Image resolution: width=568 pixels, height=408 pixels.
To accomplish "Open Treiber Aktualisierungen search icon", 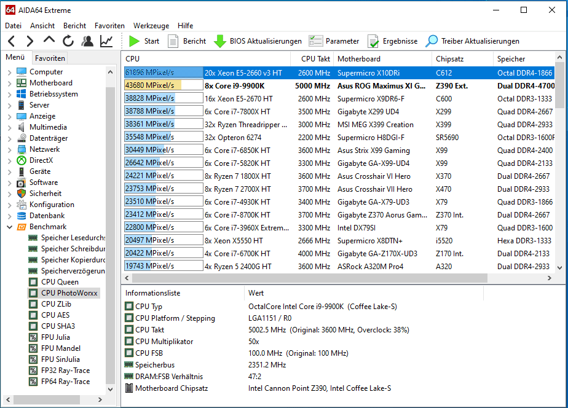I will pos(431,41).
